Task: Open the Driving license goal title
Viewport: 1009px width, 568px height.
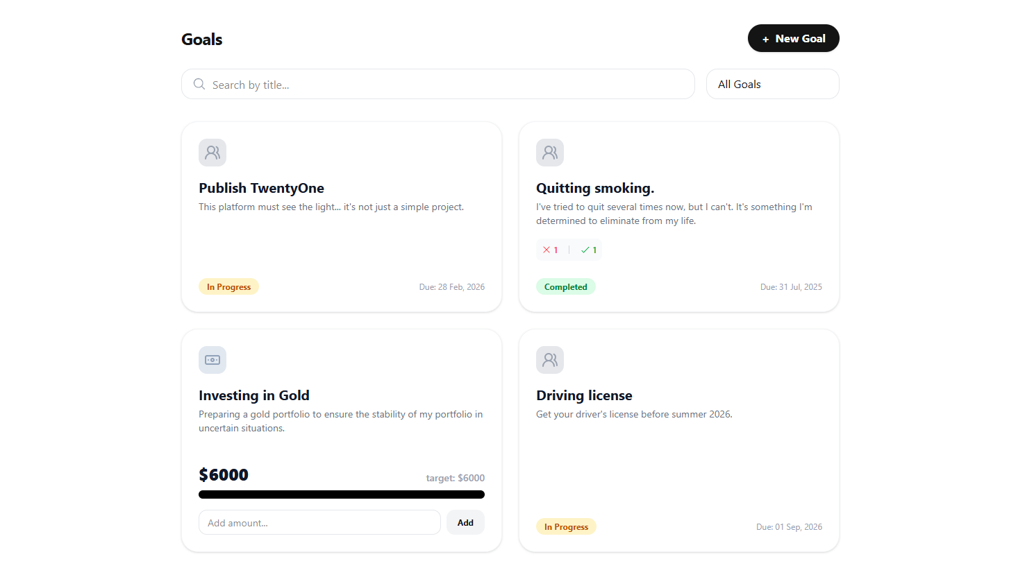Action: (x=584, y=395)
